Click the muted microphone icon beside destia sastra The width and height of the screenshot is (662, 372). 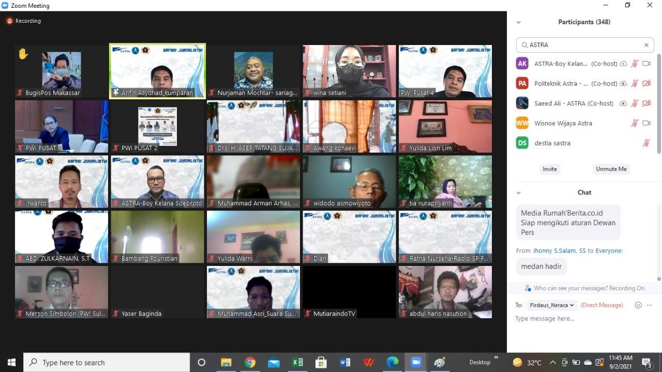pos(646,143)
